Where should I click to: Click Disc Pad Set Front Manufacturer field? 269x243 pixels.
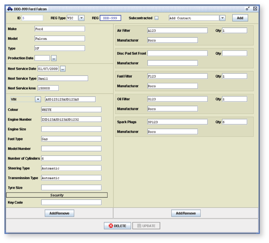[172, 63]
